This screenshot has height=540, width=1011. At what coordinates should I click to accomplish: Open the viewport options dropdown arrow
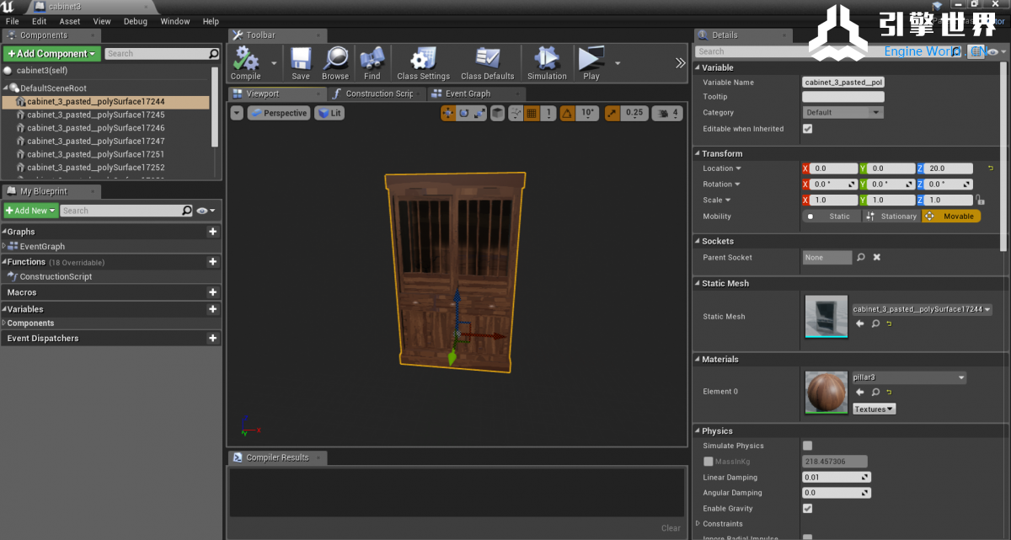[237, 113]
